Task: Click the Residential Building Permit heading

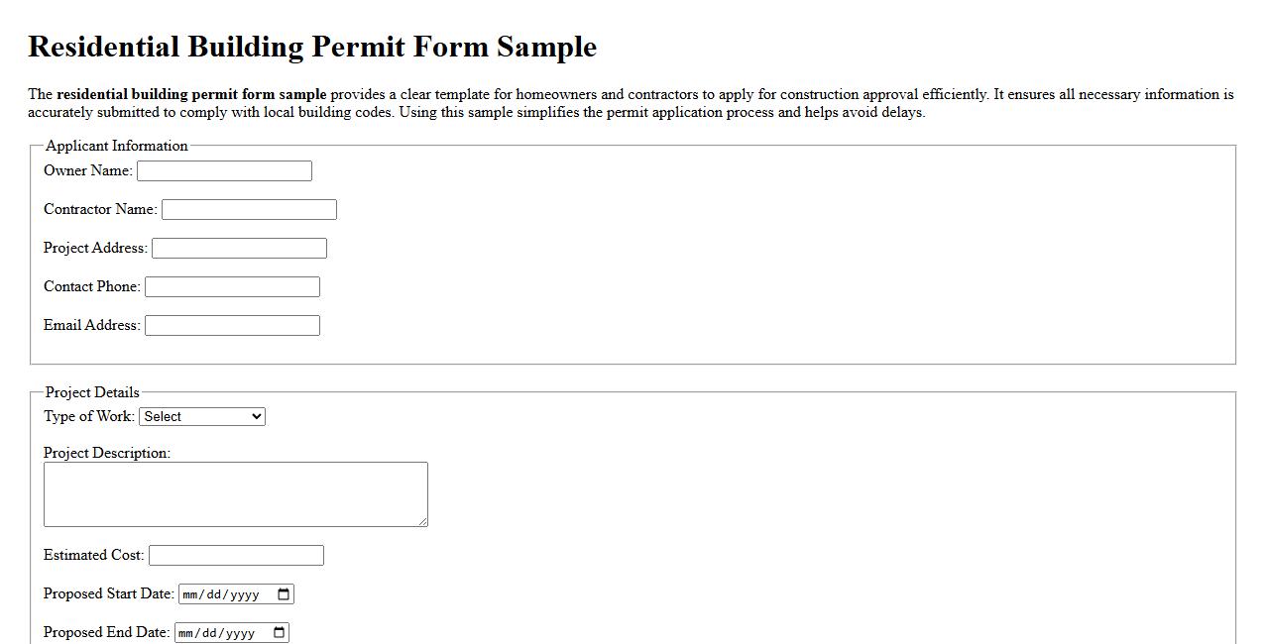Action: coord(313,46)
